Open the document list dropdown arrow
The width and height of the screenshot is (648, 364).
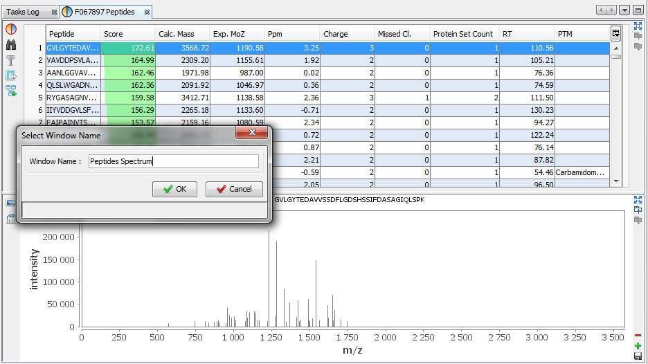pos(624,10)
